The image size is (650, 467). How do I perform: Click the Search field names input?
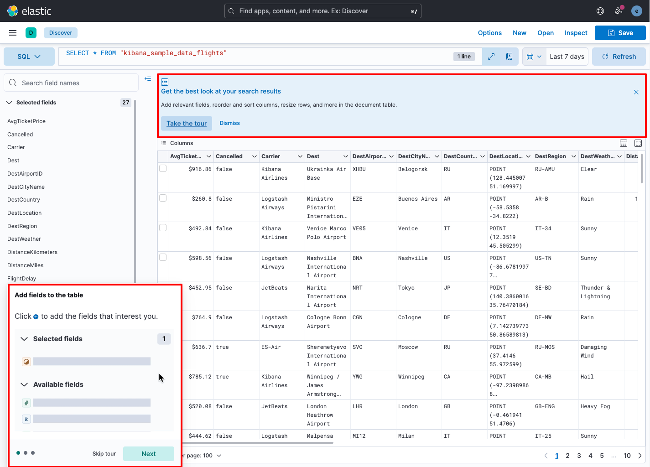pos(71,83)
